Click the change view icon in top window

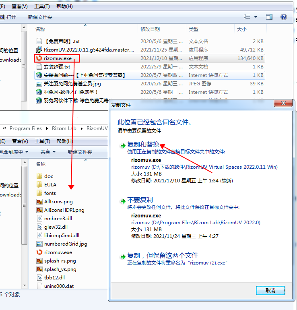[x=247, y=17]
